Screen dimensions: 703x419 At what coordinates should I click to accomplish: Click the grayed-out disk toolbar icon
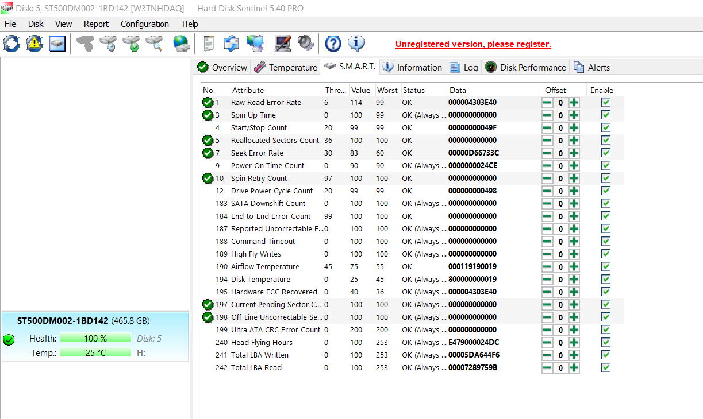(85, 44)
